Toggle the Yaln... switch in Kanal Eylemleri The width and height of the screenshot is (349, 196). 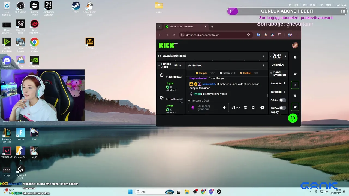283,108
